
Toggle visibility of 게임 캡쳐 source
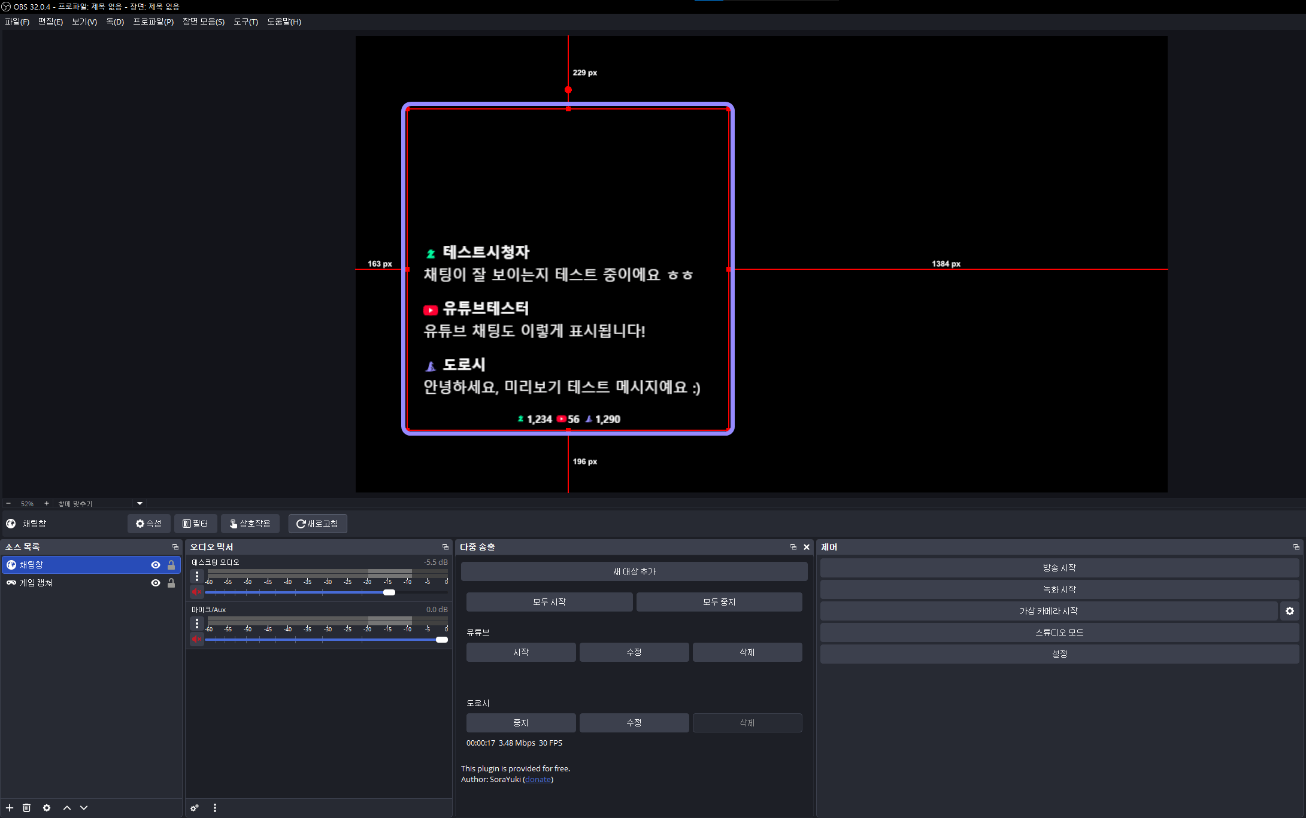(x=156, y=583)
